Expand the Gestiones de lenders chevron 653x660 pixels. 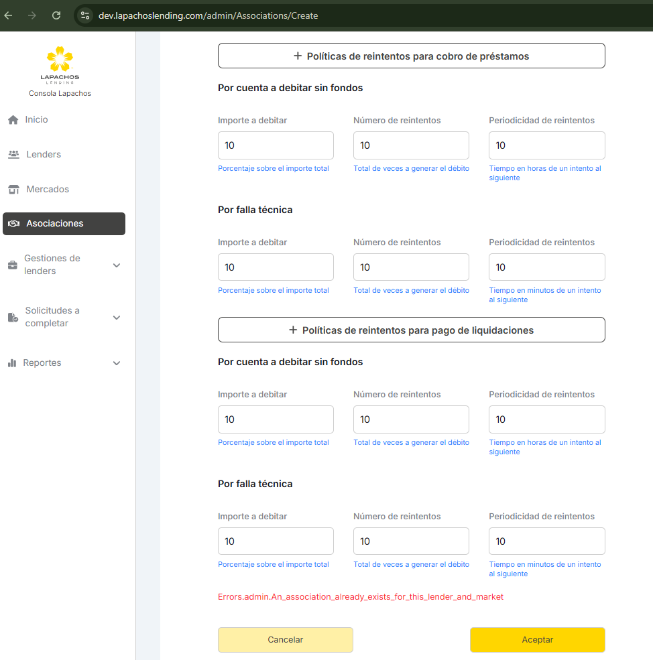pos(117,265)
